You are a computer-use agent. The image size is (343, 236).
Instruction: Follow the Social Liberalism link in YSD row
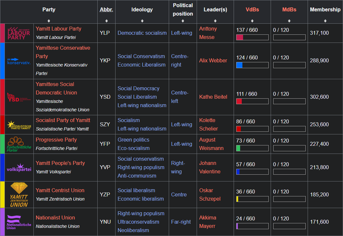coord(137,97)
